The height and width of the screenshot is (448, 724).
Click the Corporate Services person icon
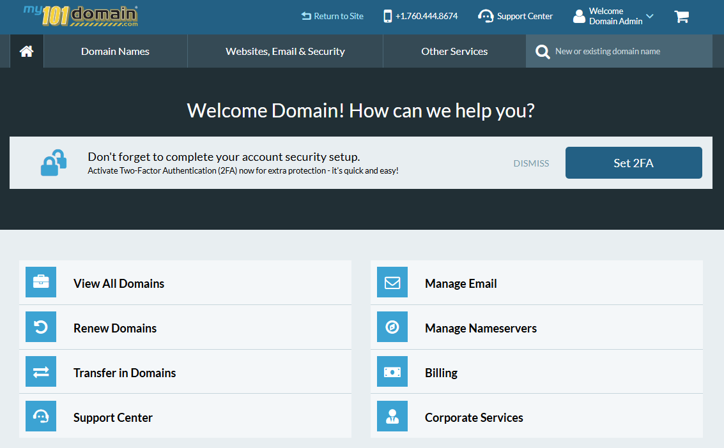[x=392, y=416]
